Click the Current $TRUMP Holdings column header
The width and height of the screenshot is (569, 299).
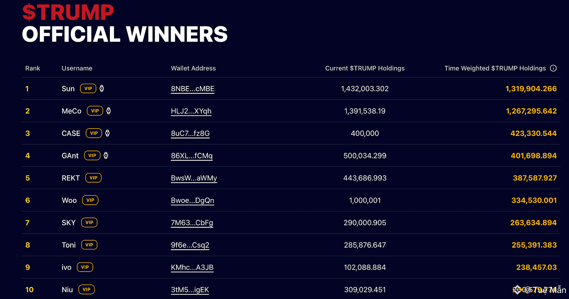(x=365, y=68)
